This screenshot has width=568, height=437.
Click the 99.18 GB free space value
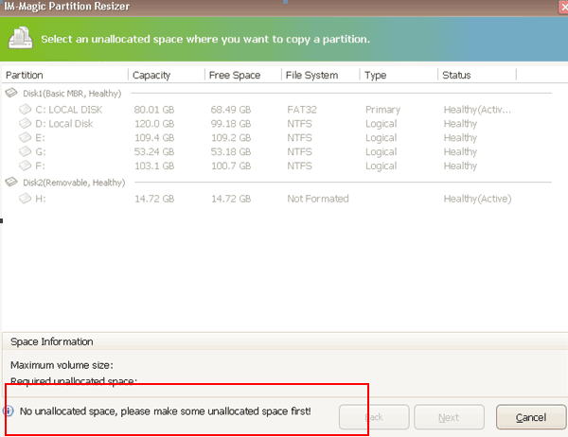coord(231,124)
